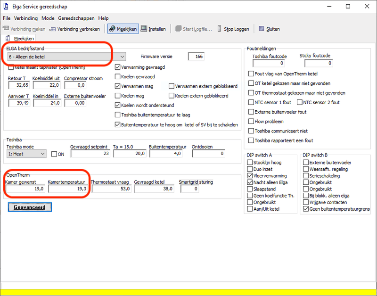Screen dimensions: 377x296
Task: Toggle the Toshiba ON checkbox
Action: pos(54,154)
